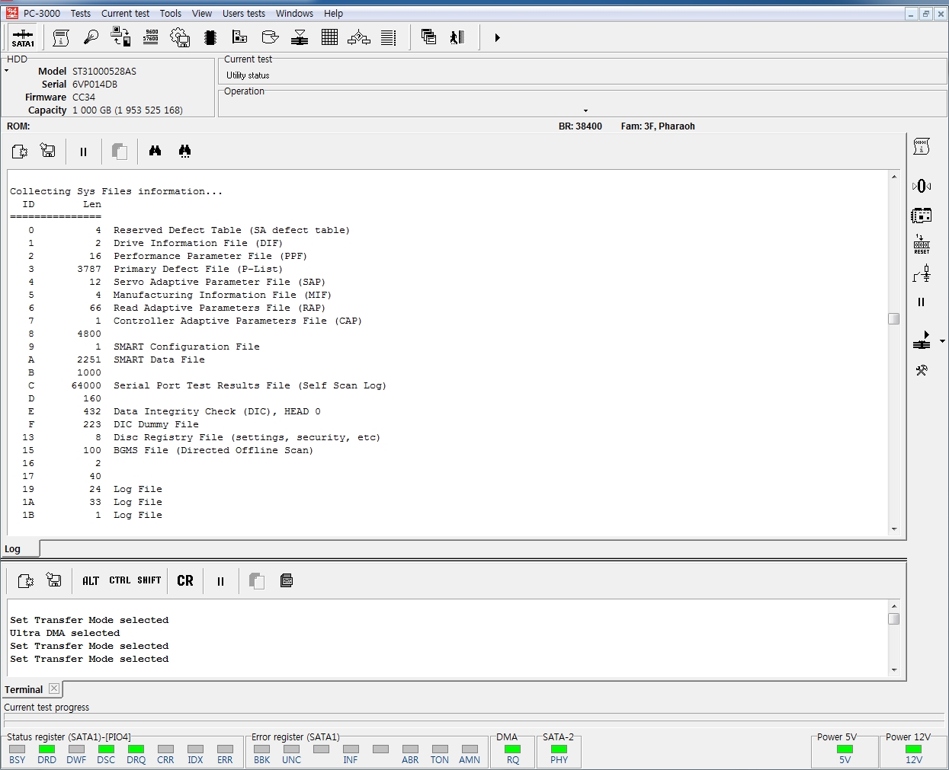The height and width of the screenshot is (770, 949).
Task: Click the pause icon in the right sidebar
Action: pyautogui.click(x=922, y=302)
